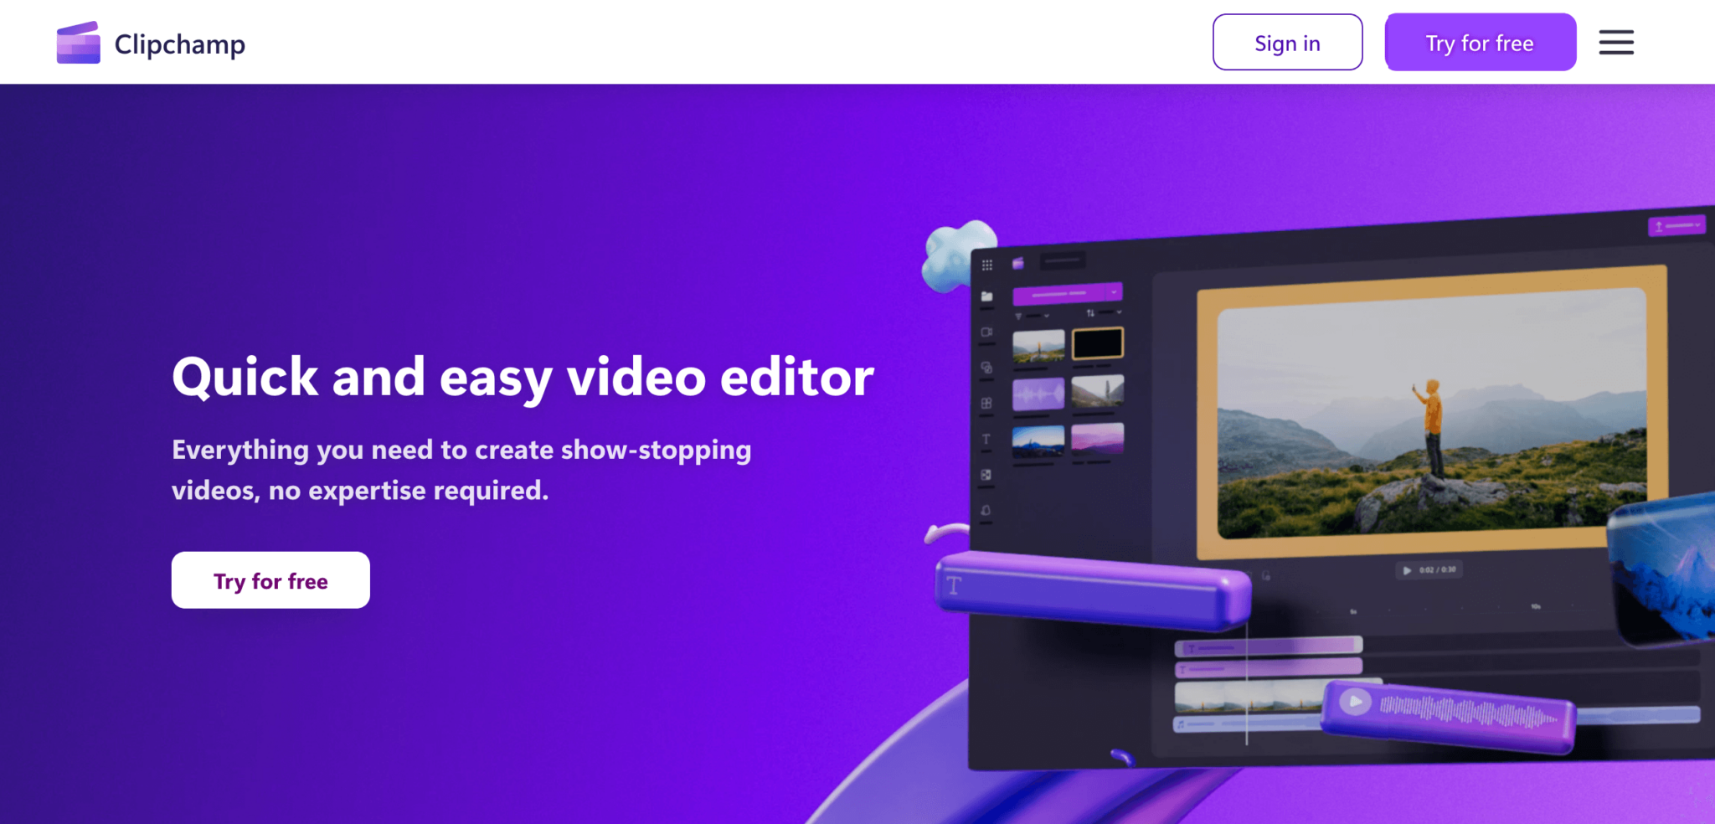
Task: Select the camera record icon in sidebar
Action: coord(986,332)
